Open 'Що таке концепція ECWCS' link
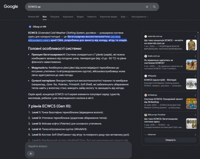Screen dimensions: 200x159 click(164, 42)
